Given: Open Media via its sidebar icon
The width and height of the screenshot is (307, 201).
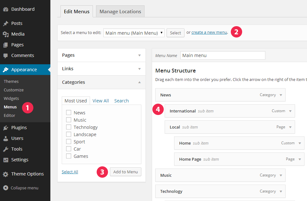Looking at the screenshot, I should (x=6, y=34).
